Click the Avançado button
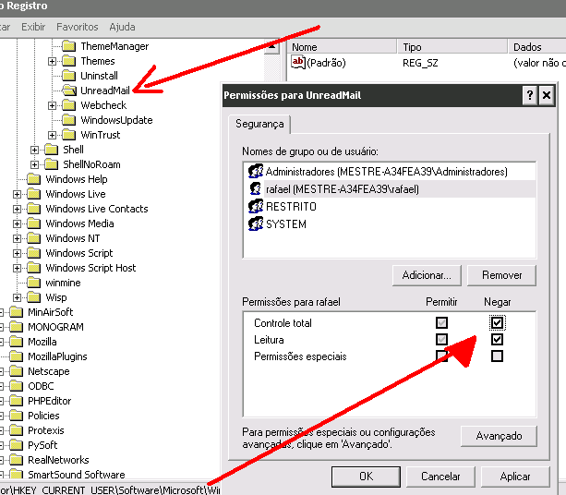The image size is (566, 495). tap(498, 436)
